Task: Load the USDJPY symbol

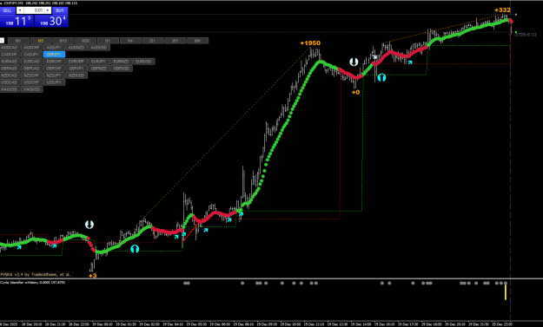Action: (x=54, y=82)
